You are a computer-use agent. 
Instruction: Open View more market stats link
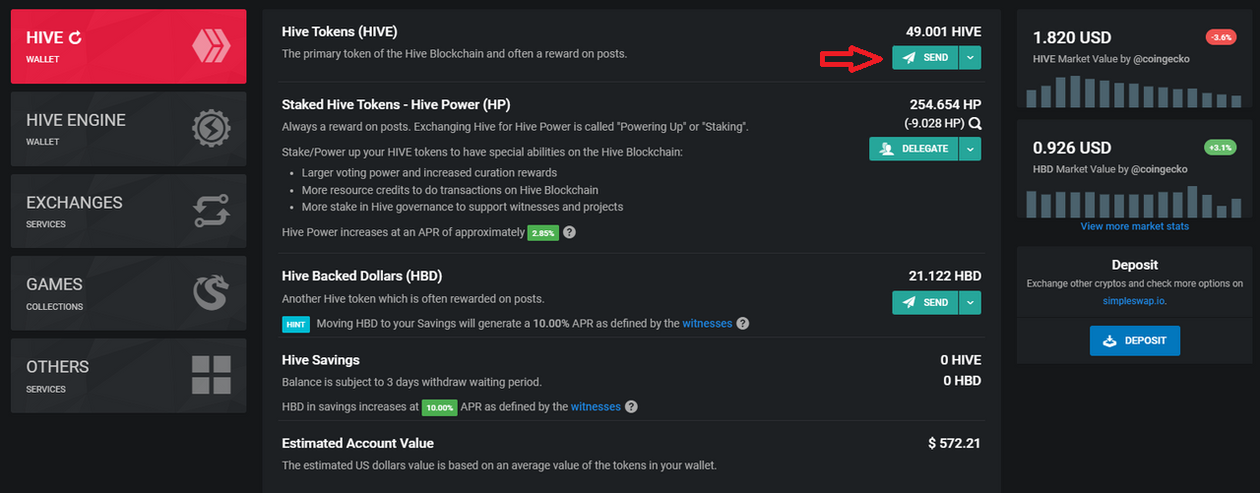click(1134, 226)
